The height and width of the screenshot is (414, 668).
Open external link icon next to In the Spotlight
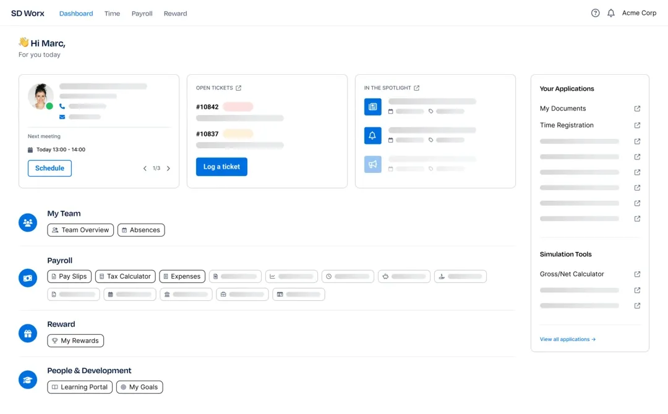click(417, 88)
